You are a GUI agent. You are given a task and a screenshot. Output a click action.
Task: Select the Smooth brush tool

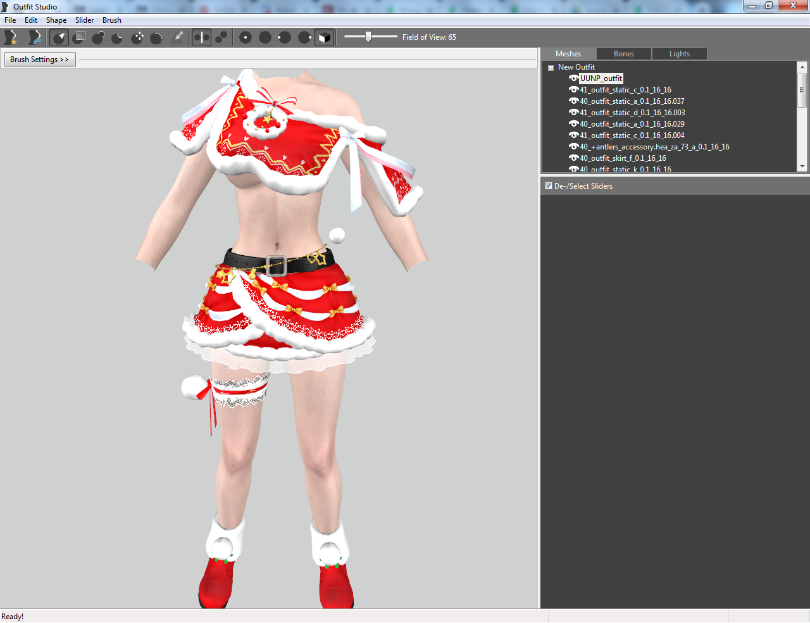pos(157,37)
